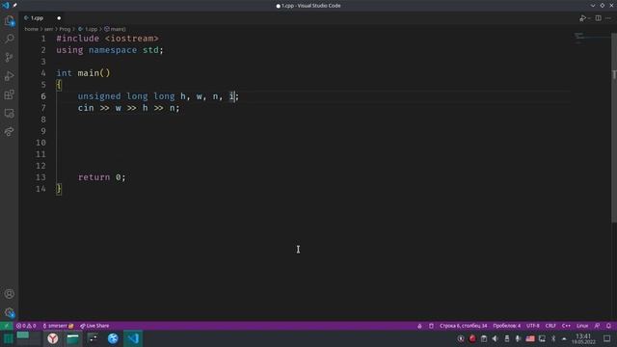Click '#include <iostream>' on line 1
Screen dimensions: 617x347
(107, 39)
